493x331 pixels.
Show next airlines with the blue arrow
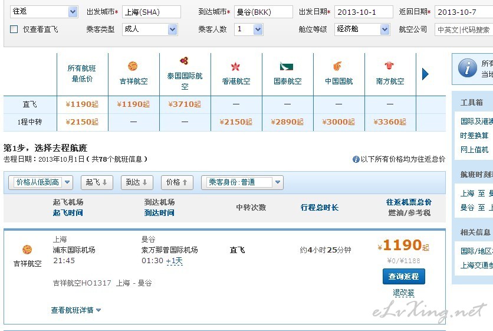click(x=425, y=74)
